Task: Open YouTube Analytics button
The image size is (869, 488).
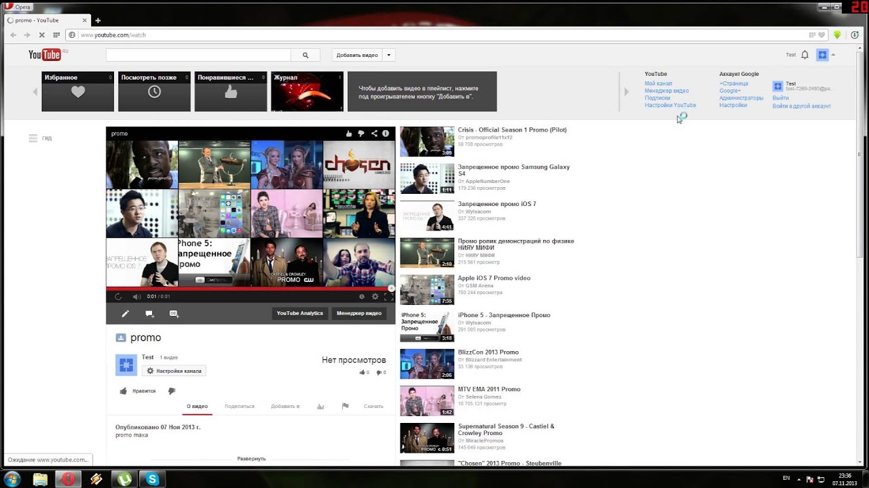Action: tap(299, 313)
